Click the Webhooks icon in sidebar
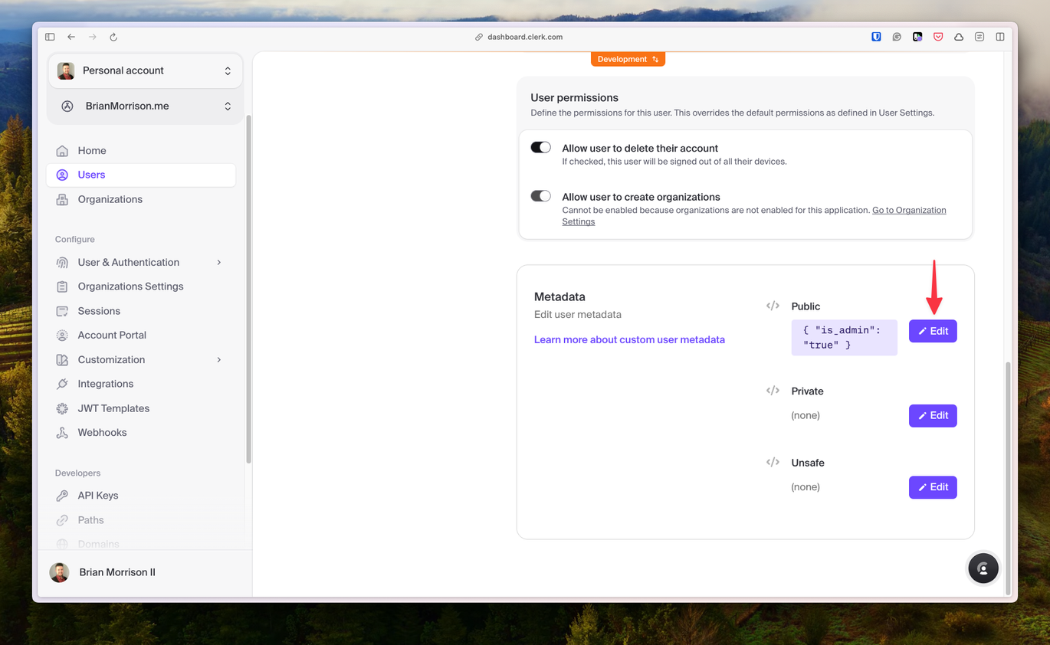 62,433
